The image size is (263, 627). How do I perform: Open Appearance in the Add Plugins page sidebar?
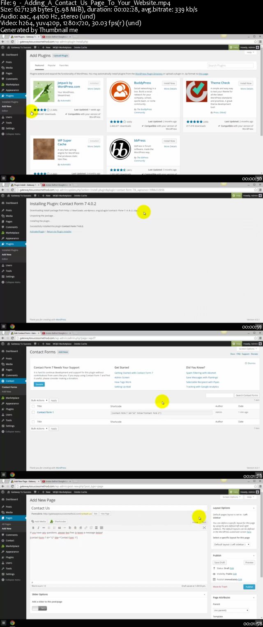(12, 90)
